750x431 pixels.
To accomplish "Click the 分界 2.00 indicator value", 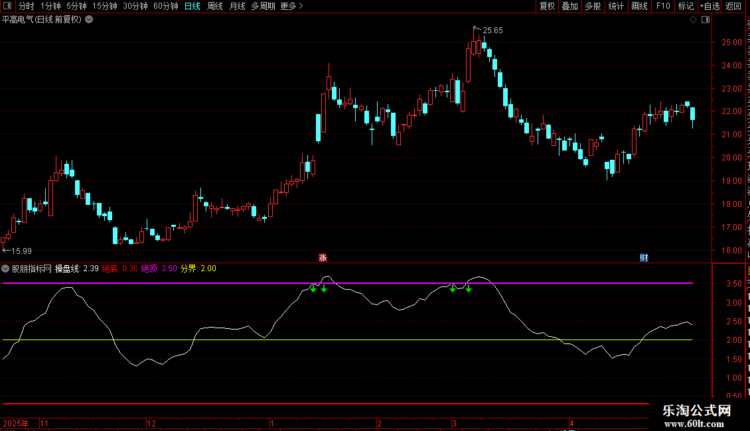I will tap(198, 269).
